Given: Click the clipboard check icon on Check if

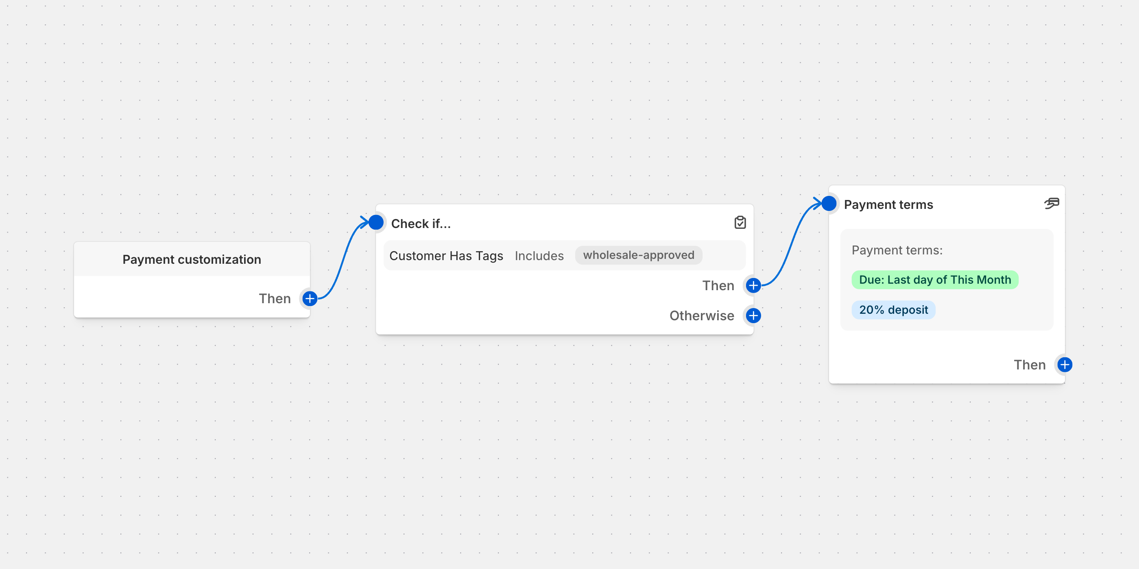Looking at the screenshot, I should [x=740, y=222].
